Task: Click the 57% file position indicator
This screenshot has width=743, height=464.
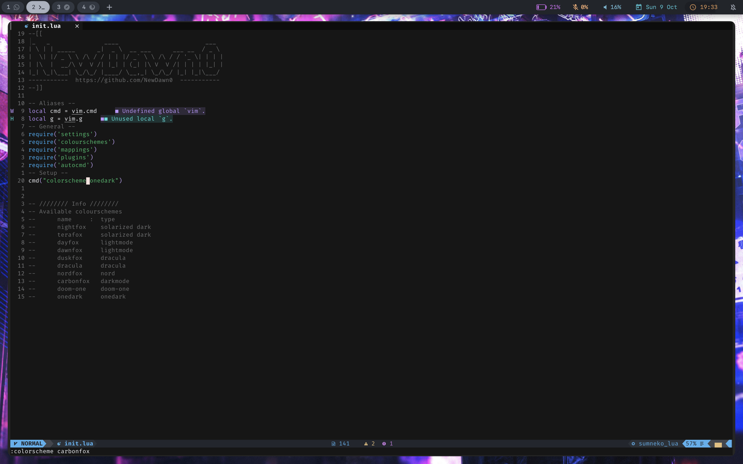Action: (691, 443)
